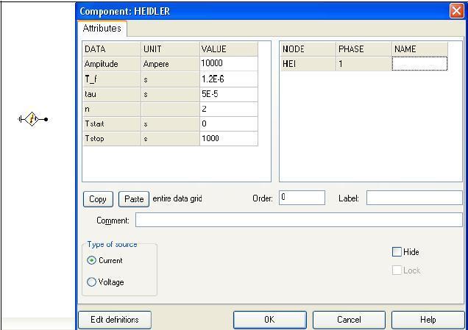468x330 pixels.
Task: Select the HEI node cell
Action: coord(308,63)
